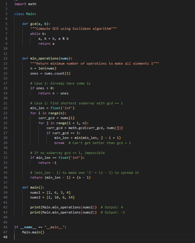The image size is (195, 243).
Task: Click the '# Output: 4' comment
Action: click(x=112, y=207)
